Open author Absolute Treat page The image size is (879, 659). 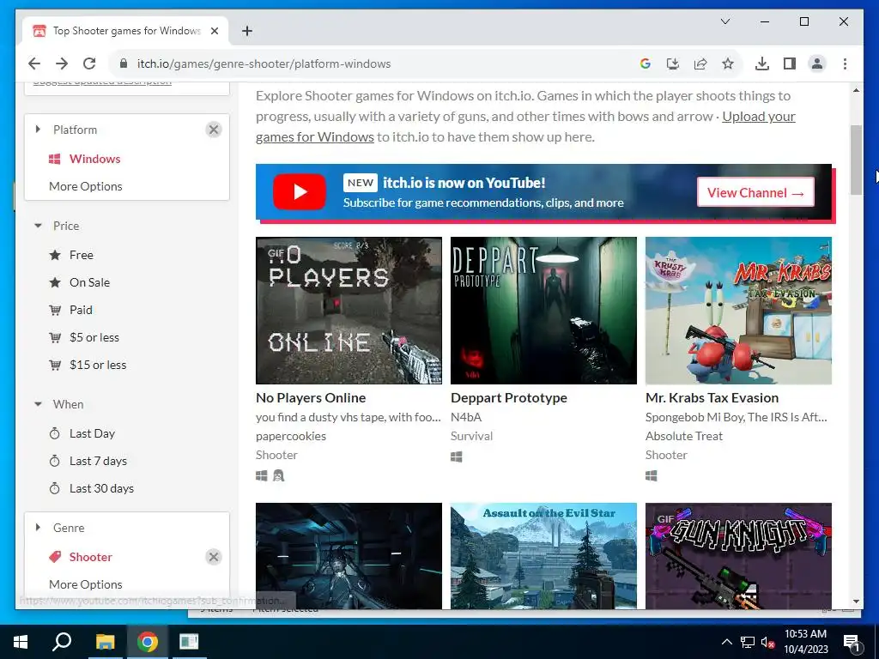pyautogui.click(x=684, y=436)
